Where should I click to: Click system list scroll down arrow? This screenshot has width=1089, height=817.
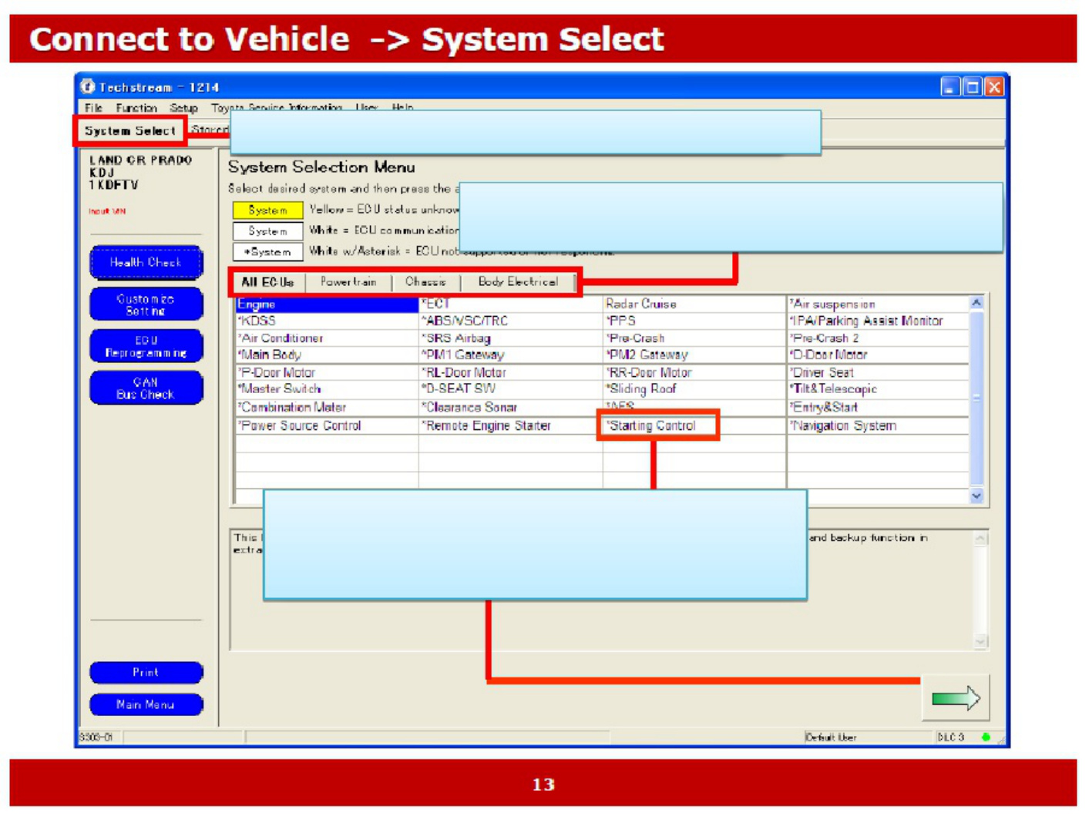click(x=976, y=496)
